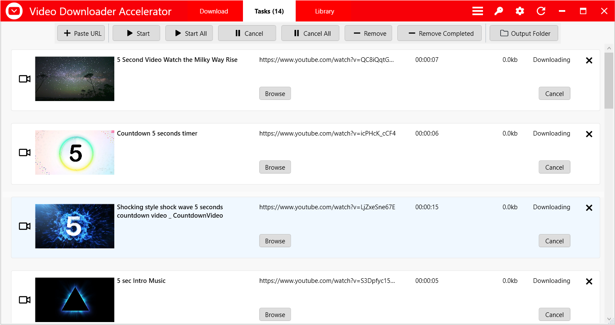This screenshot has height=325, width=615.
Task: Remove 'Countdown 5 seconds timer' with its X icon
Action: (589, 134)
